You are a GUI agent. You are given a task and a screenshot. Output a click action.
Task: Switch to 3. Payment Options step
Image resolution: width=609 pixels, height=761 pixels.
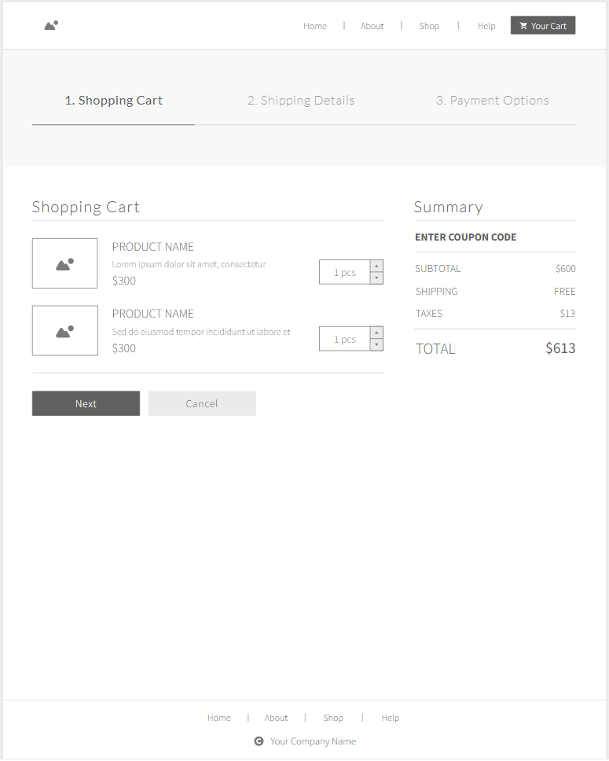[x=492, y=101]
